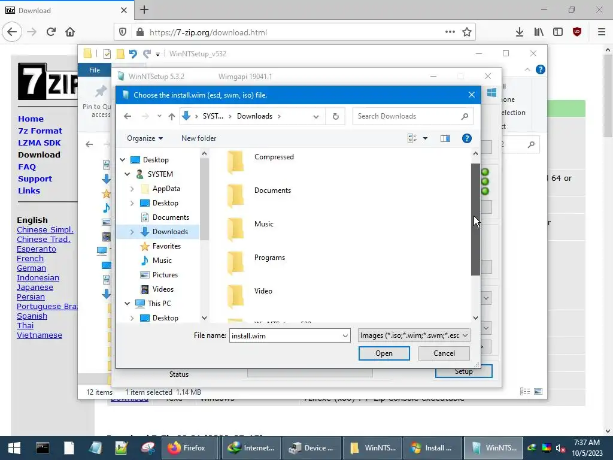613x460 pixels.
Task: Open the FAQ link
Action: (27, 167)
